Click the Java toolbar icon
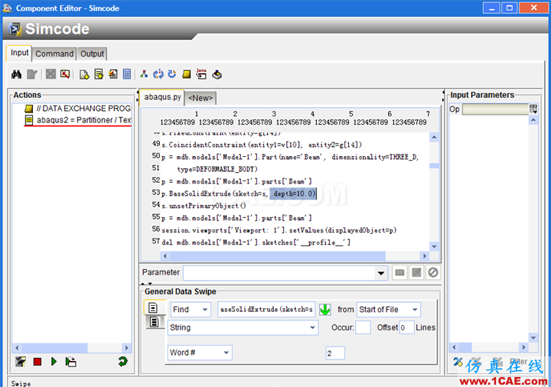Image resolution: width=551 pixels, height=387 pixels. click(201, 74)
